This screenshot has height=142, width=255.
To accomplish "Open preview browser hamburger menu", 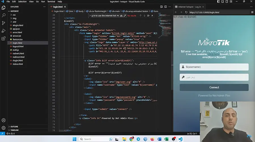I will coord(252,12).
